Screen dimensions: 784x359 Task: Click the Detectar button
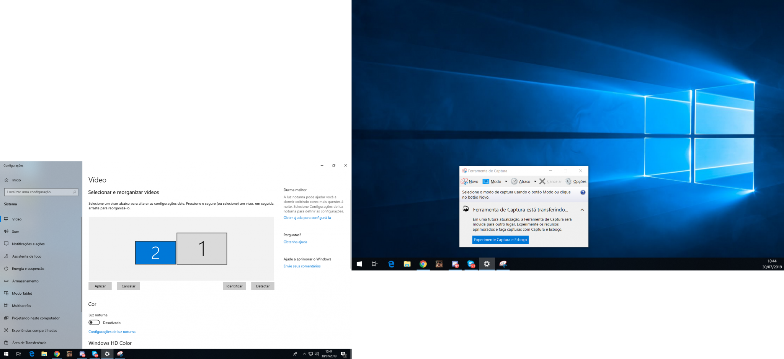(263, 286)
